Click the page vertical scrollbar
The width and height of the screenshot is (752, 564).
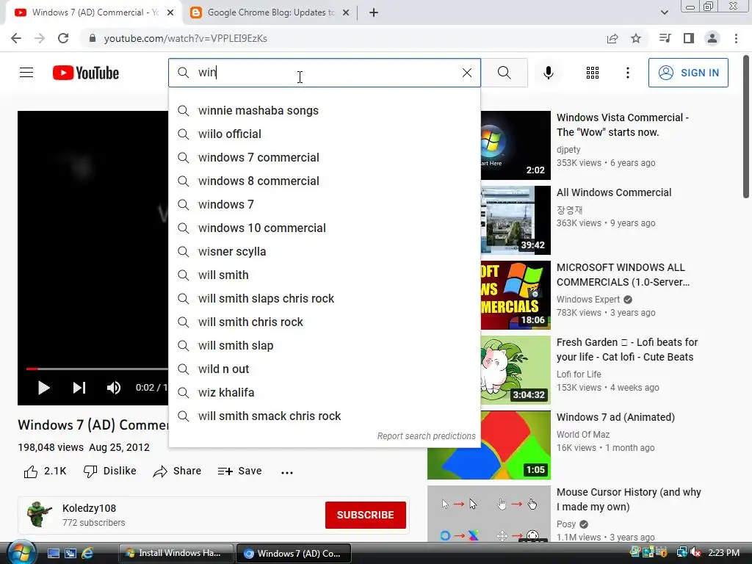click(x=746, y=127)
